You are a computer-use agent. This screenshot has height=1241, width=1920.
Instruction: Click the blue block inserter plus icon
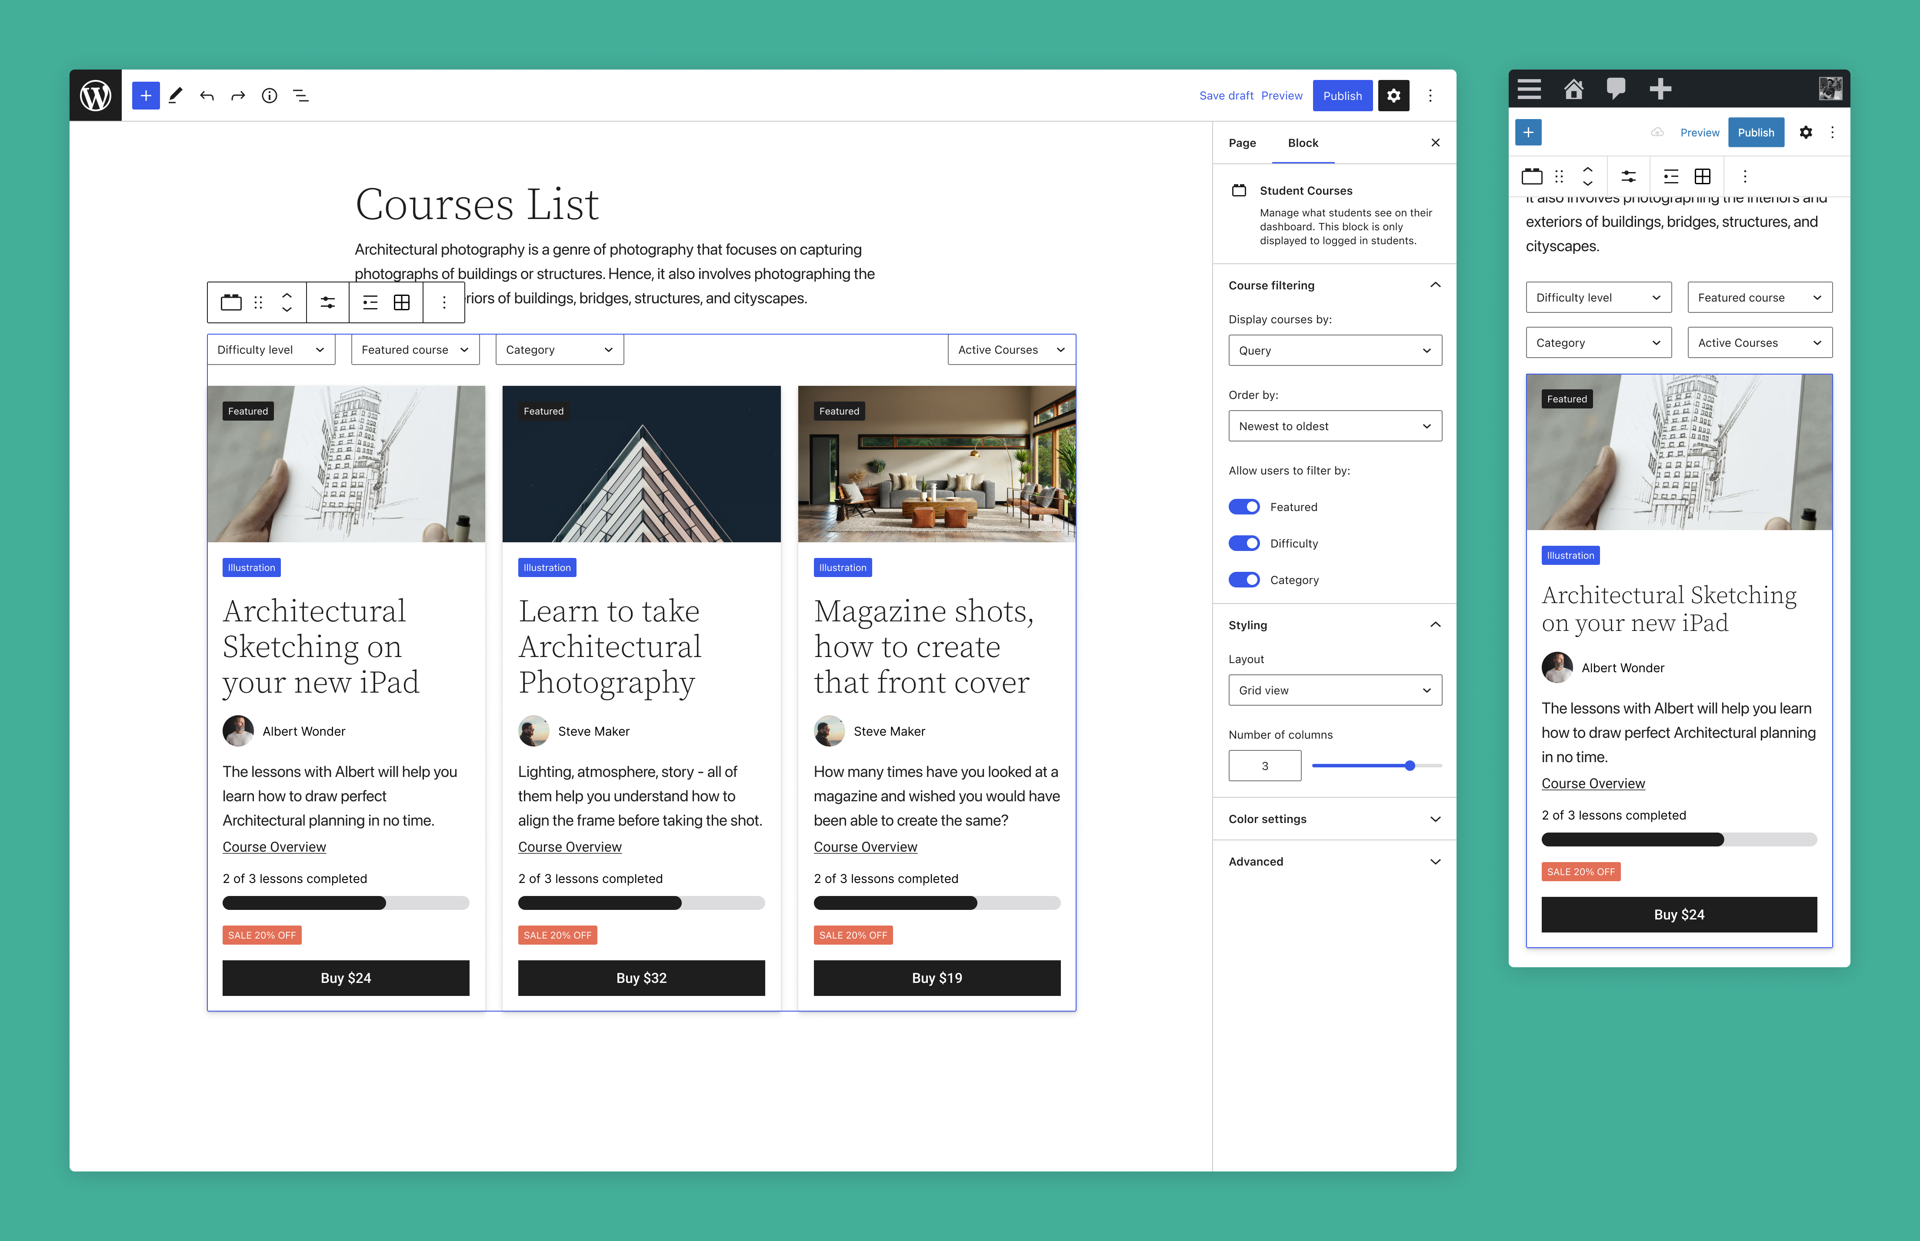coord(145,95)
